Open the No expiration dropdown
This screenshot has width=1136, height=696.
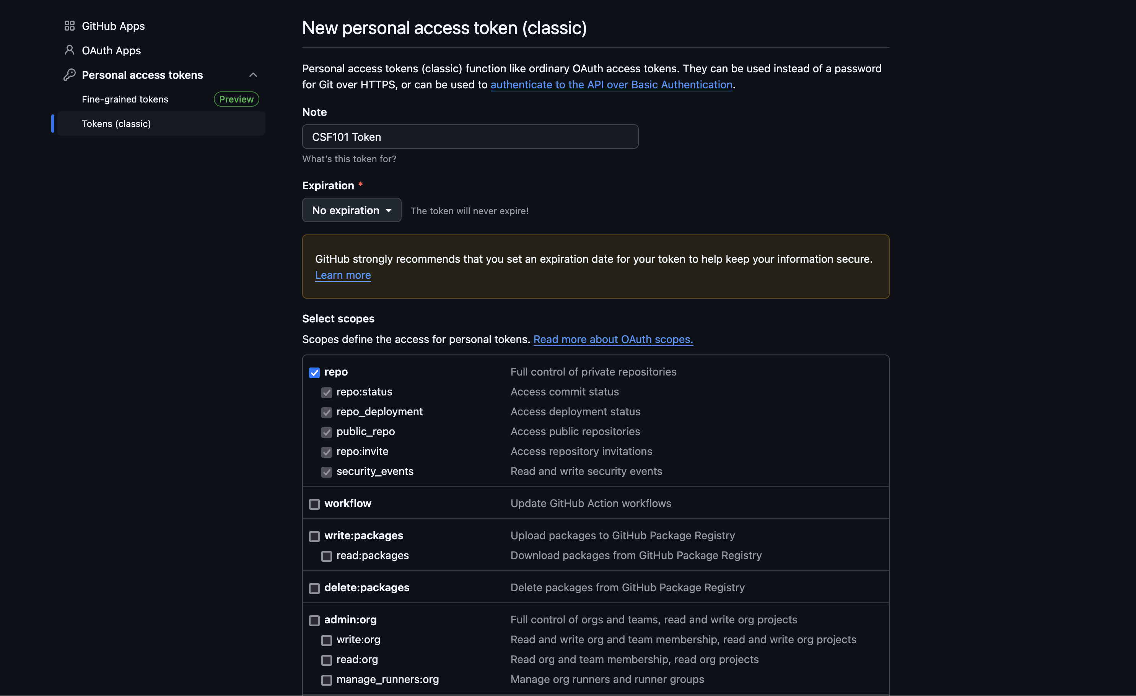351,210
